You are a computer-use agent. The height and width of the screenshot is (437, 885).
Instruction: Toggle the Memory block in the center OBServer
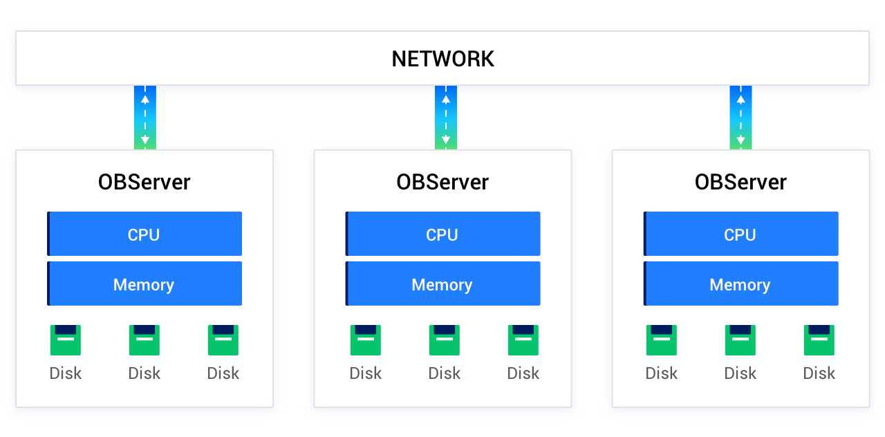click(x=442, y=283)
